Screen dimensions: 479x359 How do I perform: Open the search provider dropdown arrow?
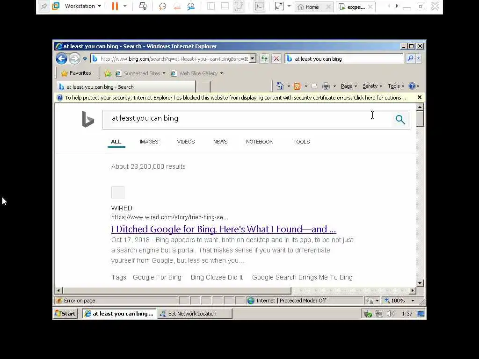(x=419, y=58)
